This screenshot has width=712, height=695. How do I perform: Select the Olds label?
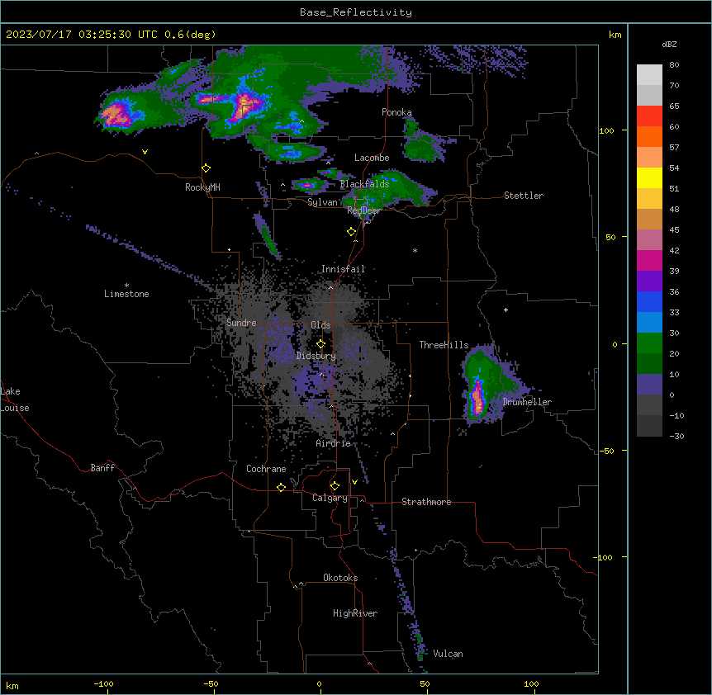click(320, 325)
